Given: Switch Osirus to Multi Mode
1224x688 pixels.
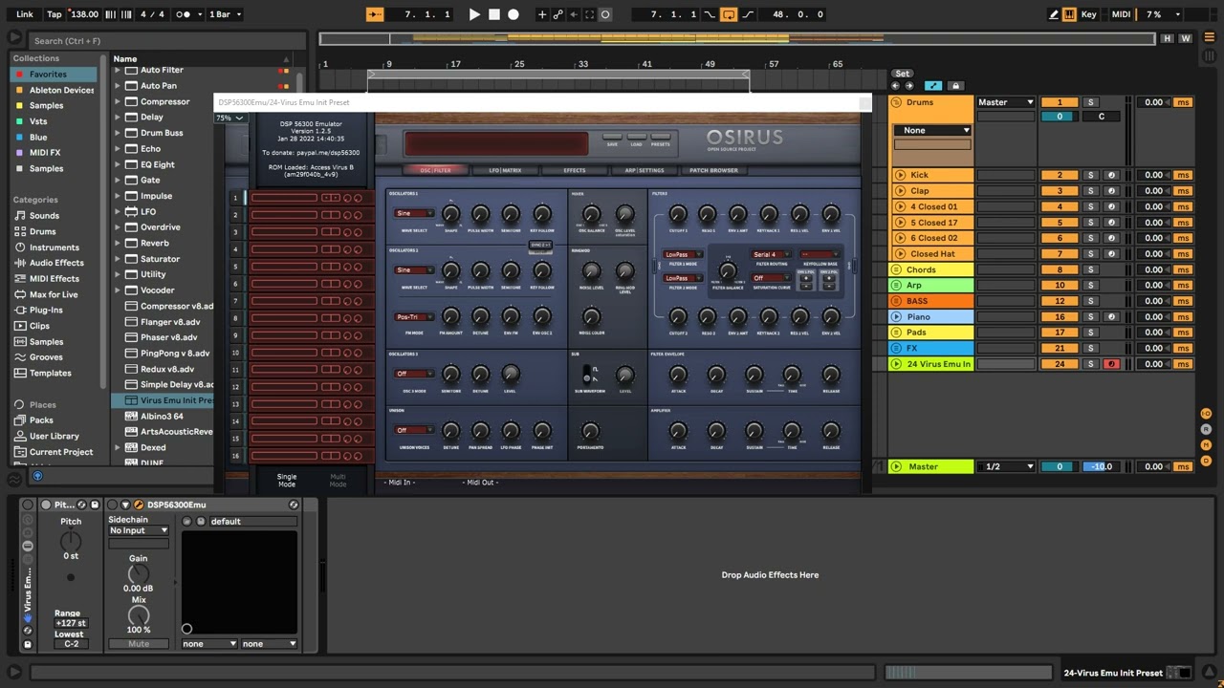Looking at the screenshot, I should click(x=338, y=480).
